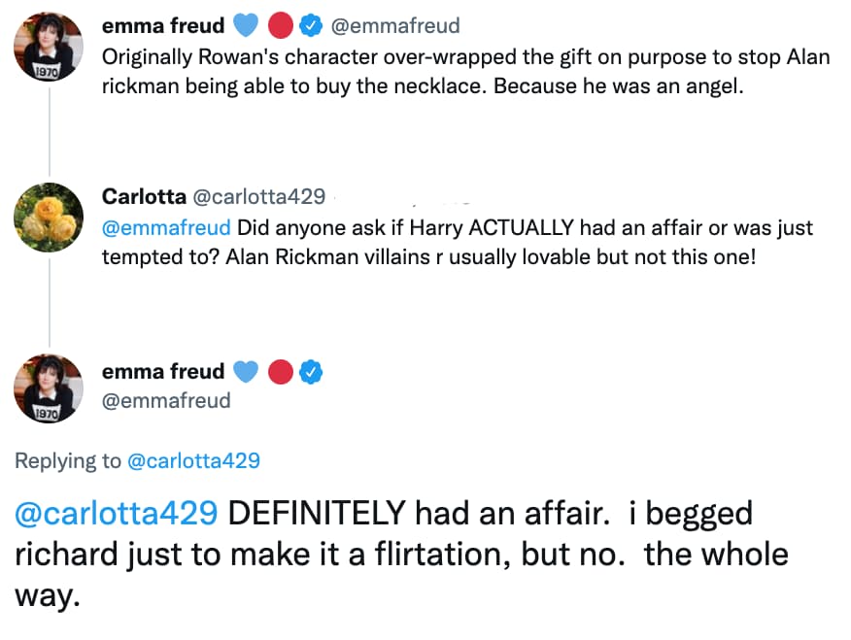Viewport: 851px width, 640px height.
Task: Click the verified badge in the bottom reply header
Action: coord(311,371)
